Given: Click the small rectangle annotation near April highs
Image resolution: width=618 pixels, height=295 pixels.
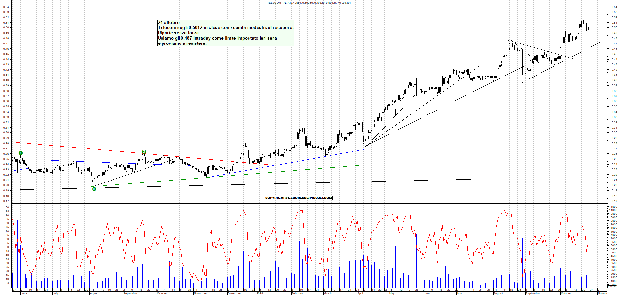Looking at the screenshot, I should pyautogui.click(x=389, y=119).
